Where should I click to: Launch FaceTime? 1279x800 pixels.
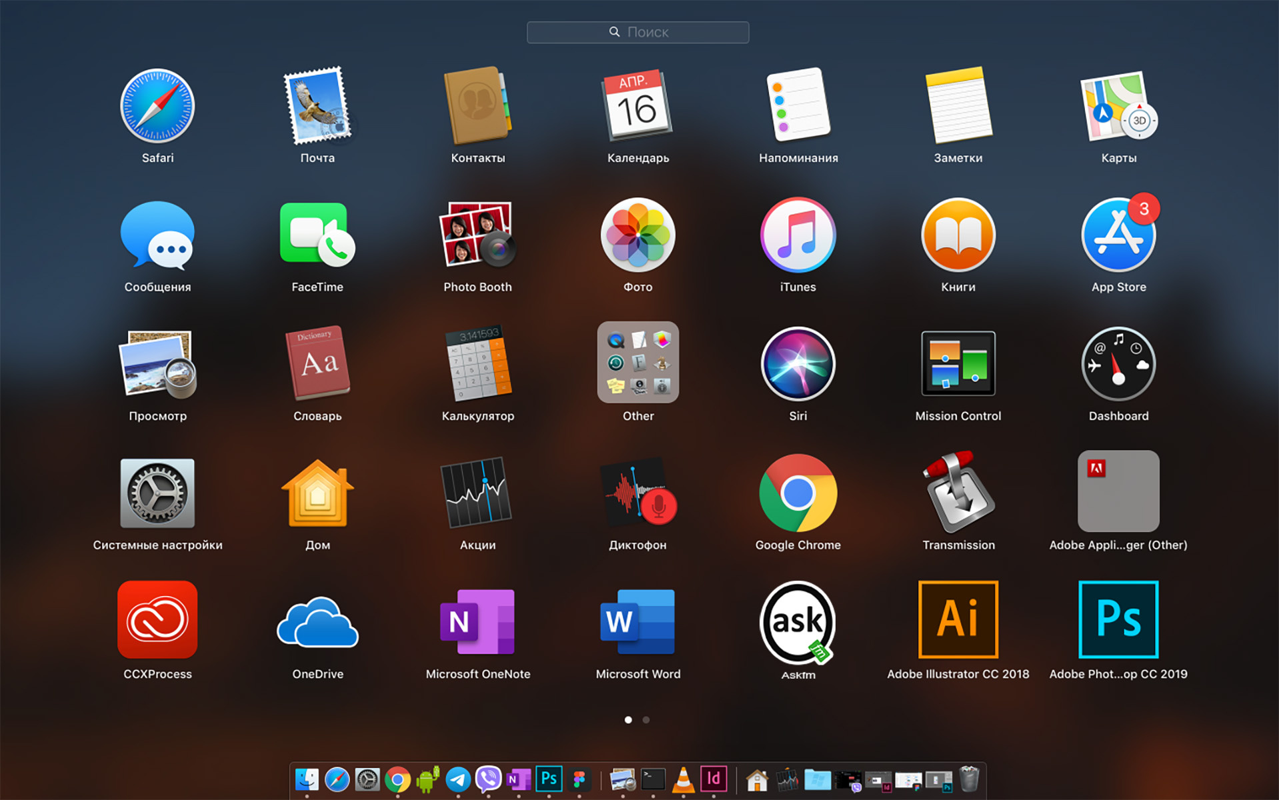(x=317, y=235)
